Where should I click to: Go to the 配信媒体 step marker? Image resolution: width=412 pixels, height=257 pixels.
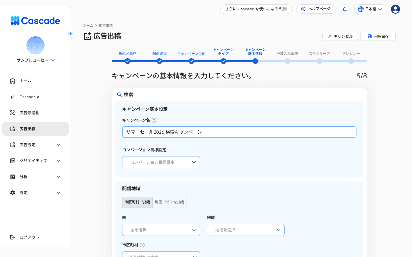(159, 61)
